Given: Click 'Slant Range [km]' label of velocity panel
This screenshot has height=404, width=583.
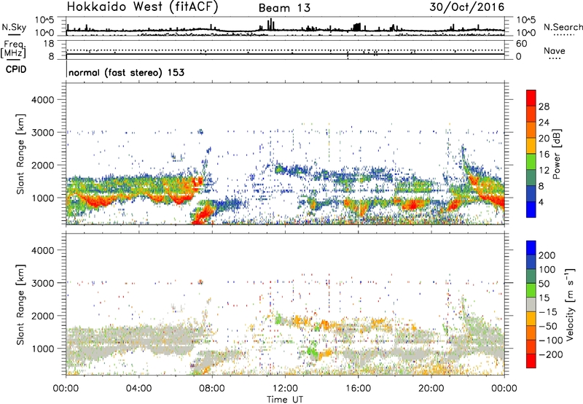Looking at the screenshot, I should [20, 305].
